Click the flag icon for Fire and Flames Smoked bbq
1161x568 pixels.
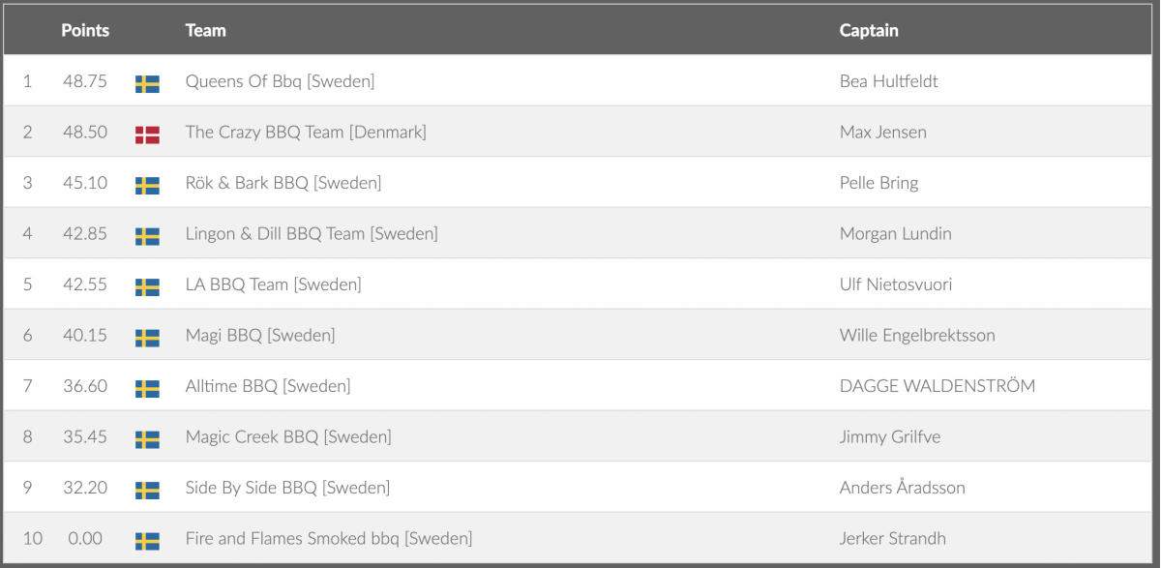pyautogui.click(x=147, y=541)
